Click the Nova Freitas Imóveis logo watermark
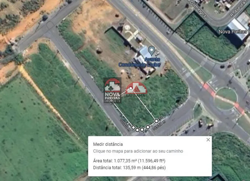The width and height of the screenshot is (250, 181). pyautogui.click(x=112, y=91)
